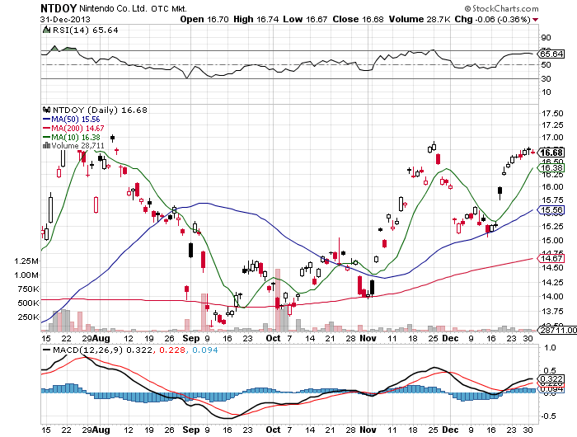Click the Sep label under the price chart
The height and width of the screenshot is (437, 577).
tap(191, 338)
